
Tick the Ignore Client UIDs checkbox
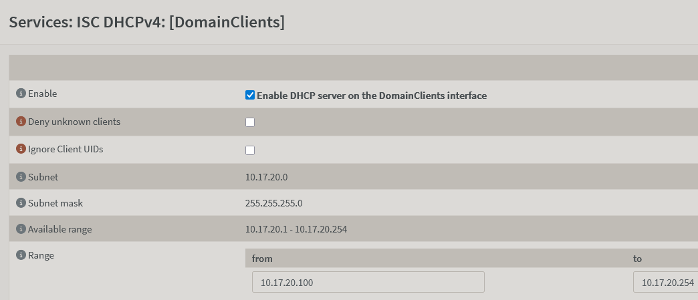250,150
